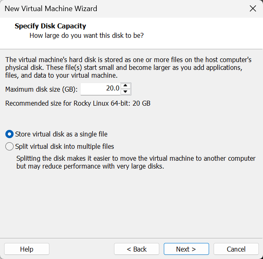Select the multiple files radio button

point(9,146)
